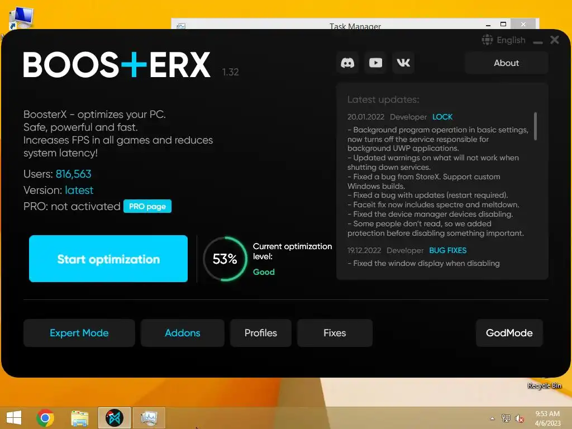572x429 pixels.
Task: Switch to Task Manager taskbar icon
Action: 149,418
